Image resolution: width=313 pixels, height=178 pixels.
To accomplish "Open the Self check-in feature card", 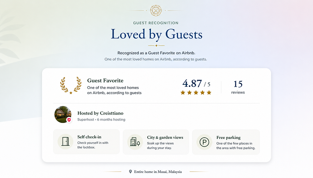I will click(86, 142).
